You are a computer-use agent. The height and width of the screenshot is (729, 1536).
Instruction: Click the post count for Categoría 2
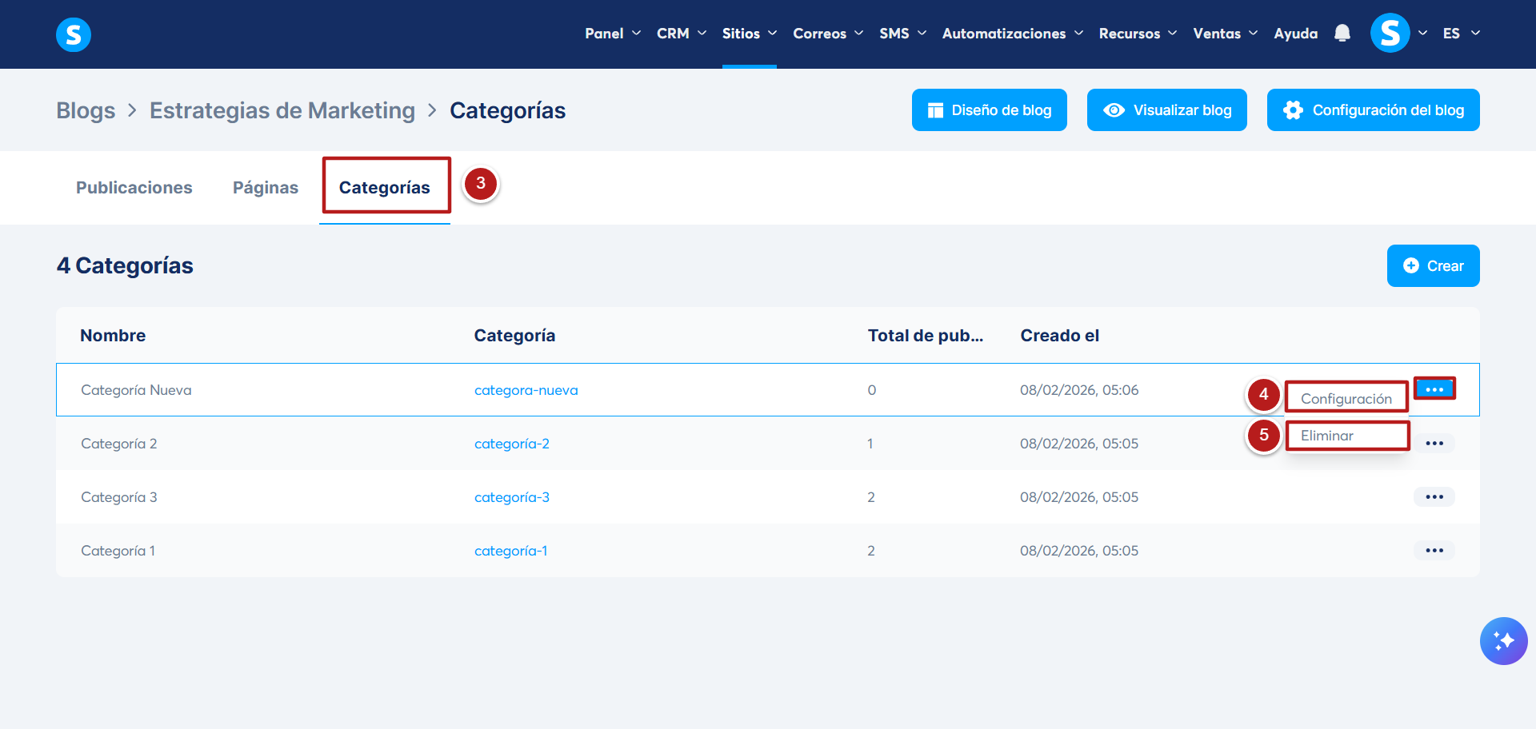870,444
